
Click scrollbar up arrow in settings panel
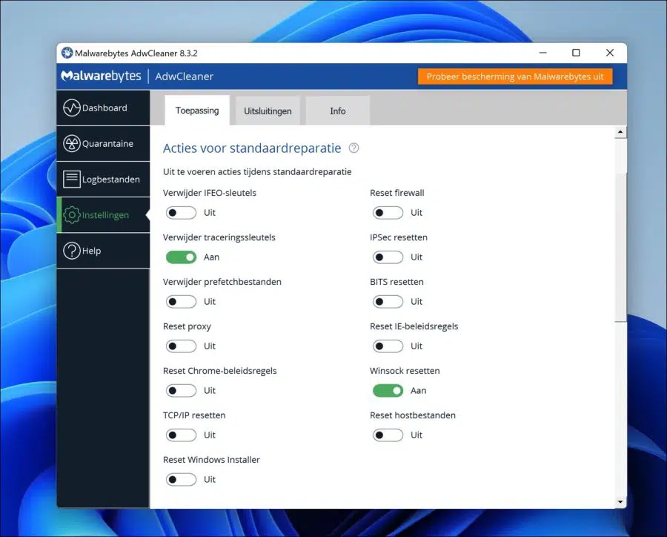point(620,133)
